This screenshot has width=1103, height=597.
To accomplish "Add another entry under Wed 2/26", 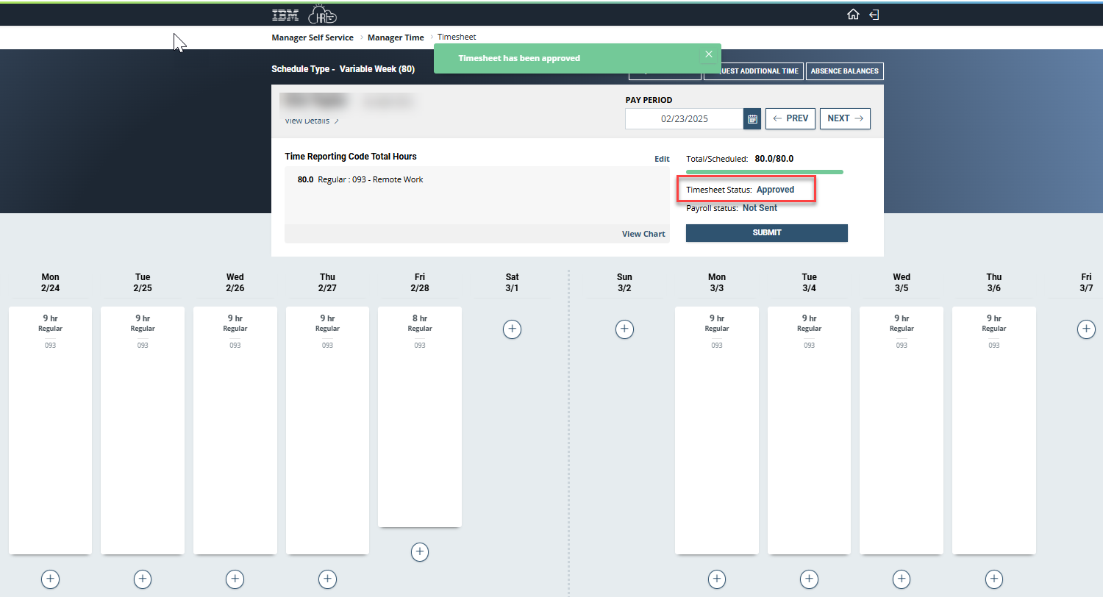I will (x=235, y=579).
